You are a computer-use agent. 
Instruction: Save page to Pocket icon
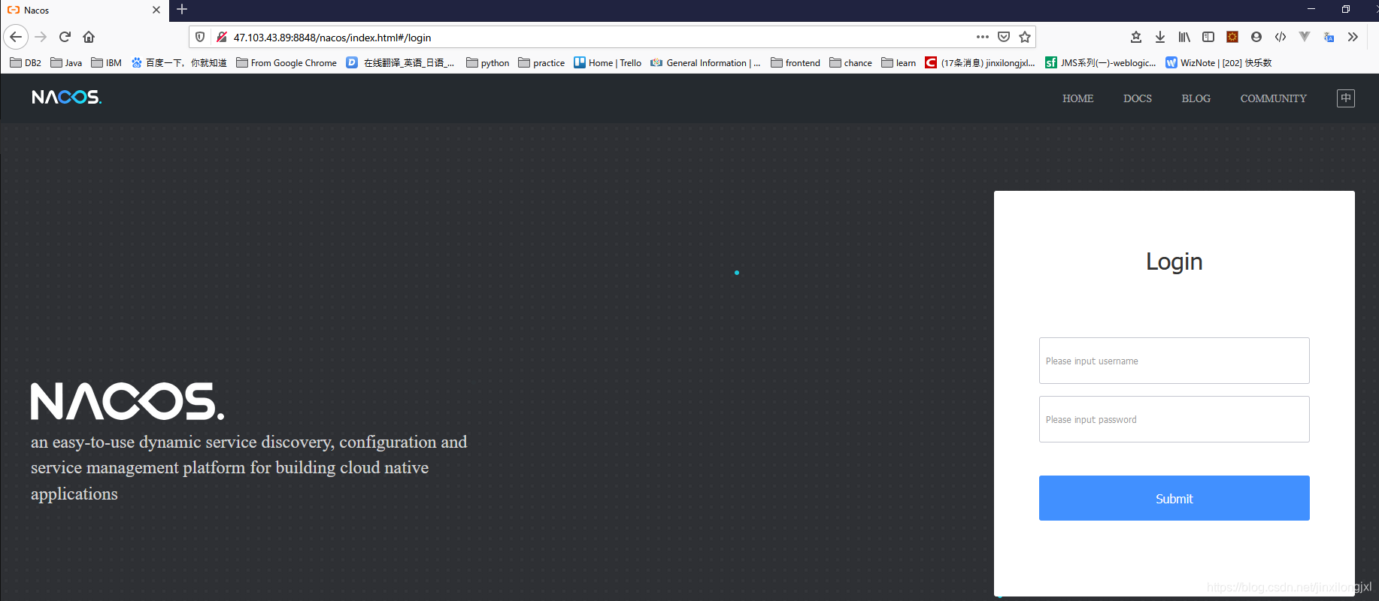point(1004,37)
